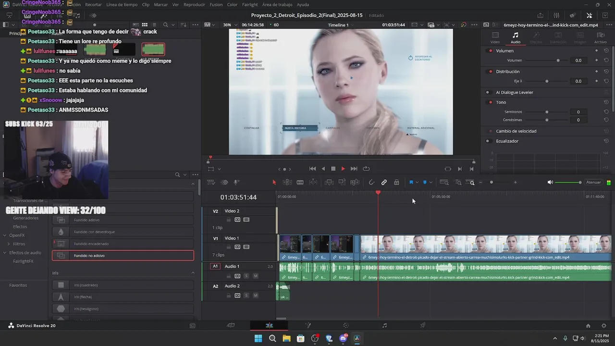Open the Archivo tab in Inspector
The width and height of the screenshot is (615, 346).
[600, 38]
